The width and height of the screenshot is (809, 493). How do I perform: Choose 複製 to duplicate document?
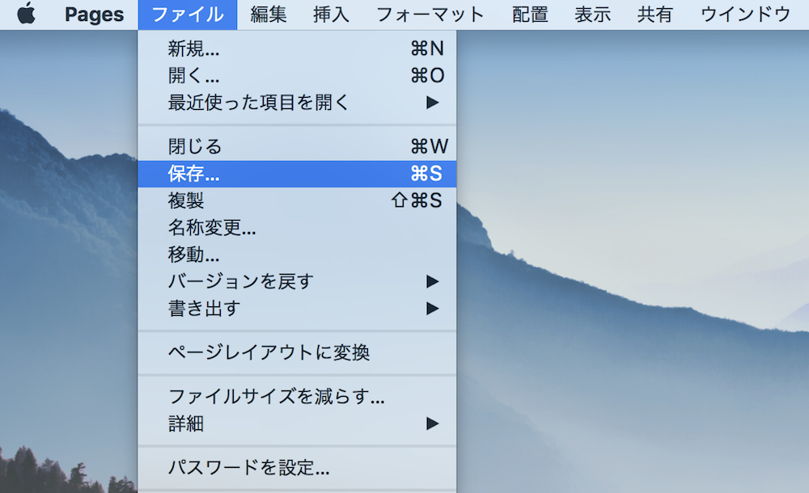click(x=297, y=200)
